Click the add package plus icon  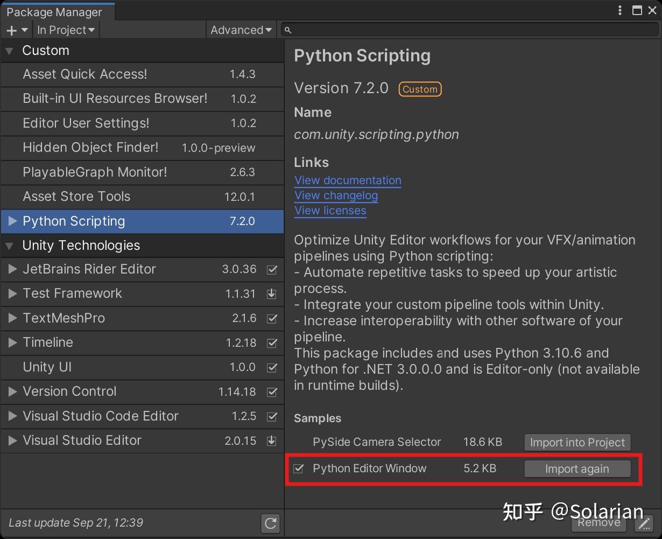point(11,30)
